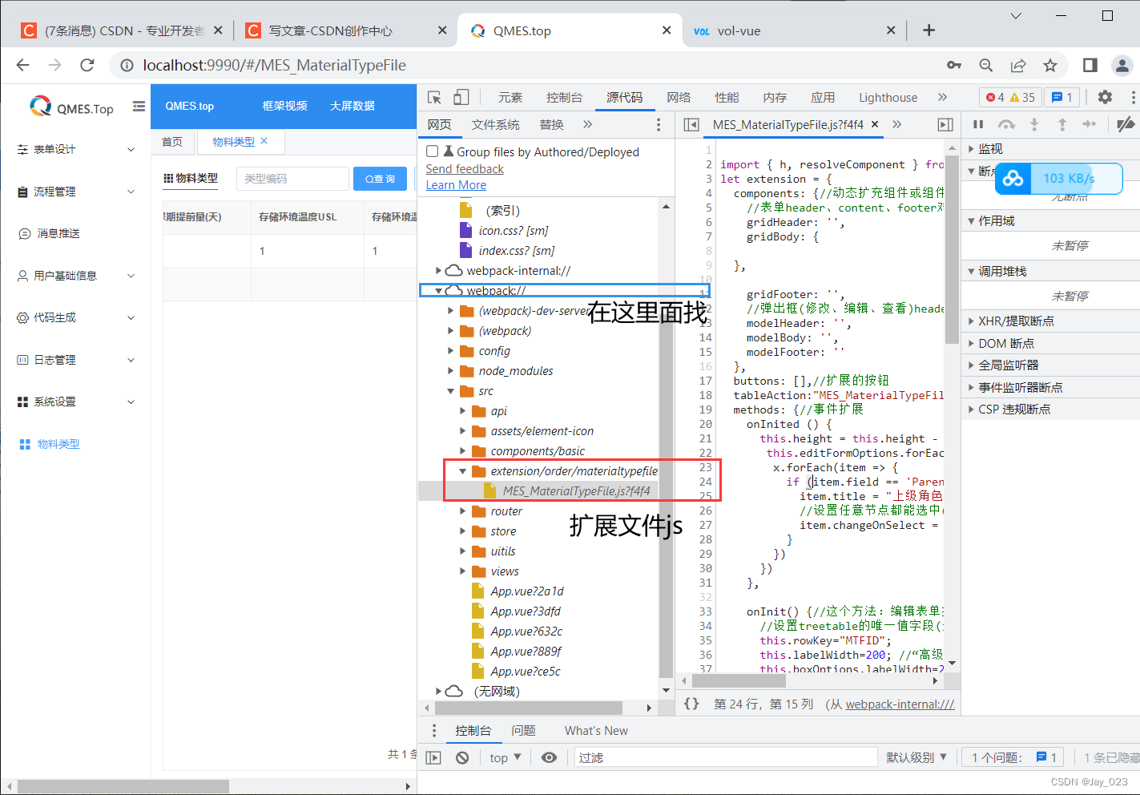The height and width of the screenshot is (795, 1140).
Task: Select the MES_MaterialTypeFile.js?f4f4 file
Action: pos(576,491)
